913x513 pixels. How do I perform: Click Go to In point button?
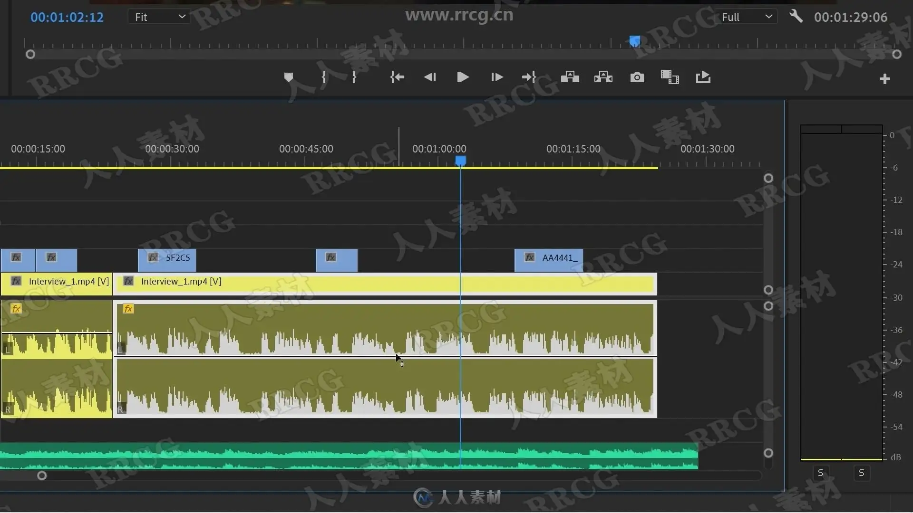[x=397, y=77]
